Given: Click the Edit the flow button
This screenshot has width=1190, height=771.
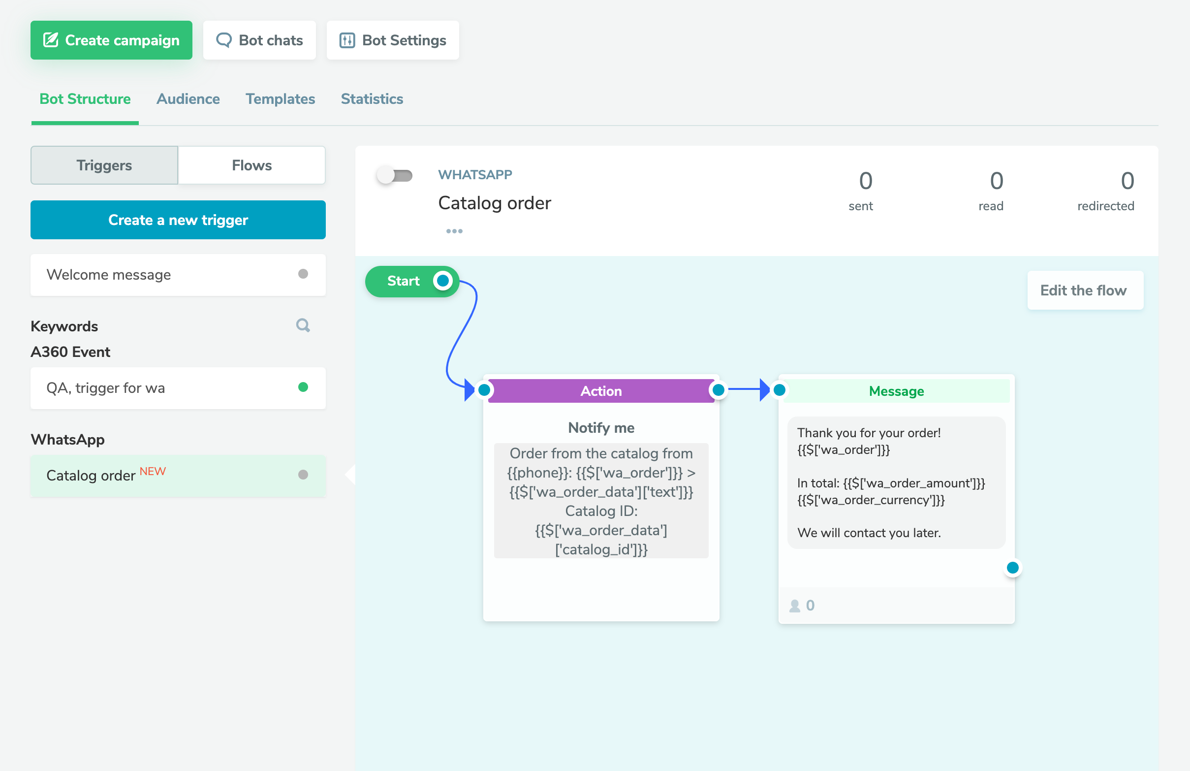Looking at the screenshot, I should pos(1084,290).
